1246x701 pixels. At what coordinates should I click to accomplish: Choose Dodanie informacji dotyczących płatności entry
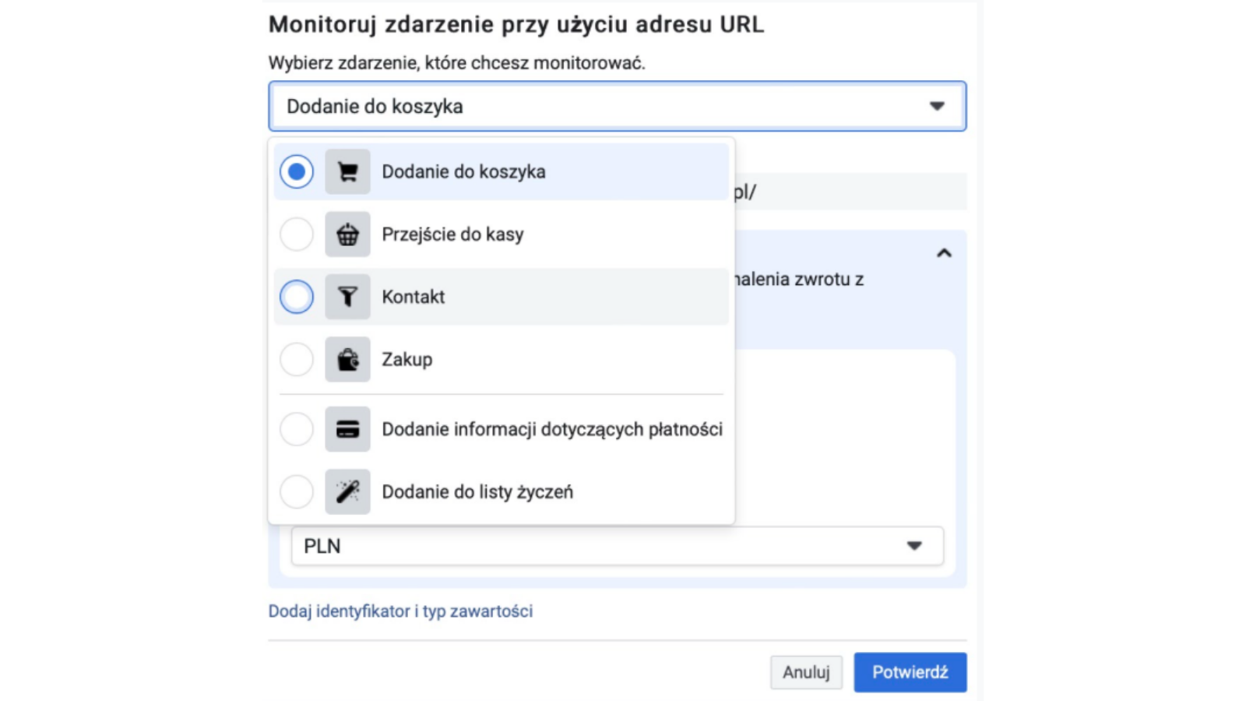[502, 429]
